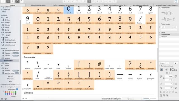
Task: Select the Text tool in top toolbar
Action: click(x=89, y=1)
